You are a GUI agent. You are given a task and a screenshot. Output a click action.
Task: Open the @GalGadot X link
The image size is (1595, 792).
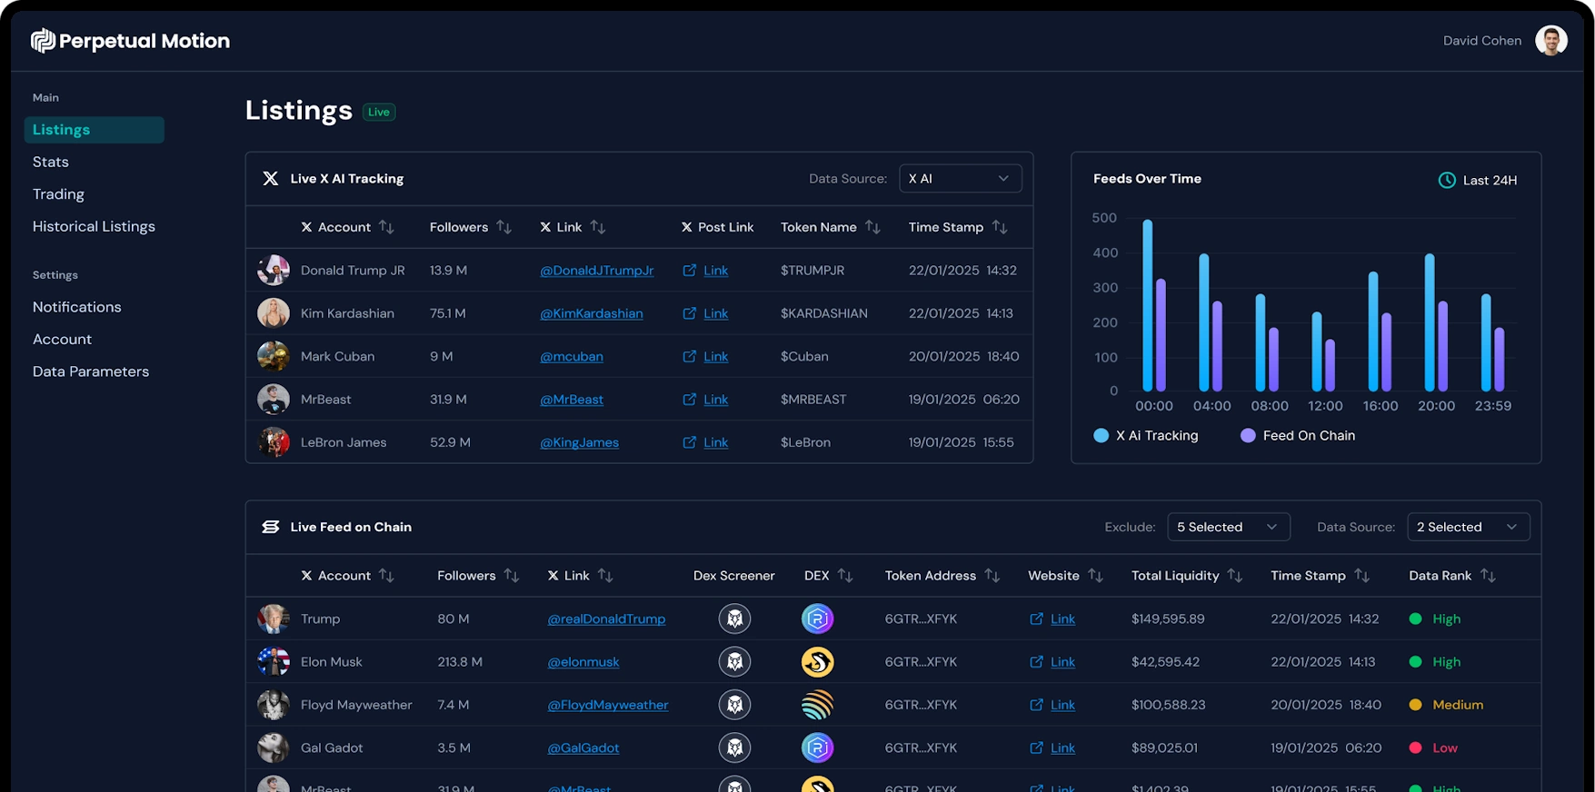point(583,747)
